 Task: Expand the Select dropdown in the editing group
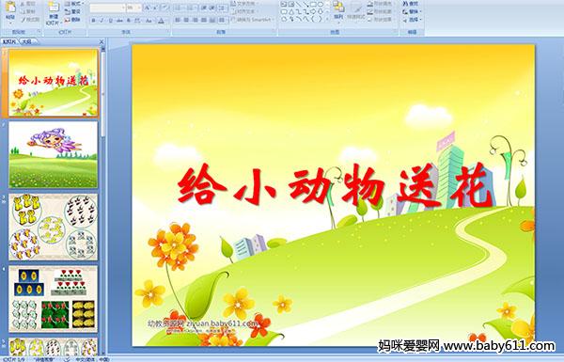(413, 20)
